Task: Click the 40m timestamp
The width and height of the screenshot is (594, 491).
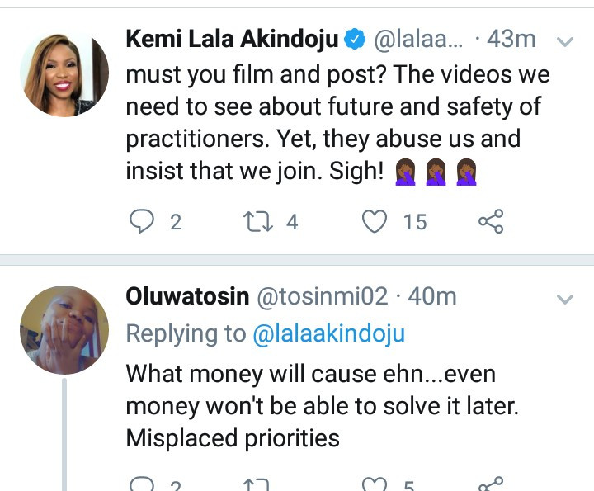Action: tap(432, 296)
